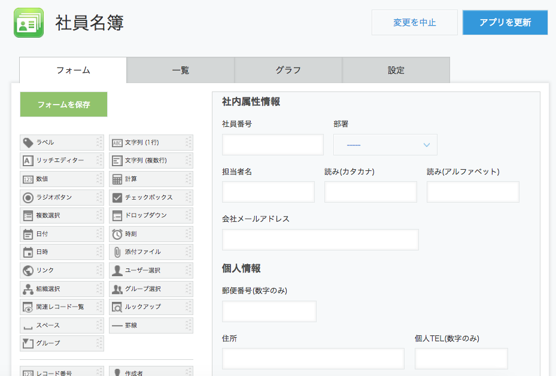The image size is (556, 376).
Task: Click the ユーザー選択 person icon
Action: click(117, 271)
